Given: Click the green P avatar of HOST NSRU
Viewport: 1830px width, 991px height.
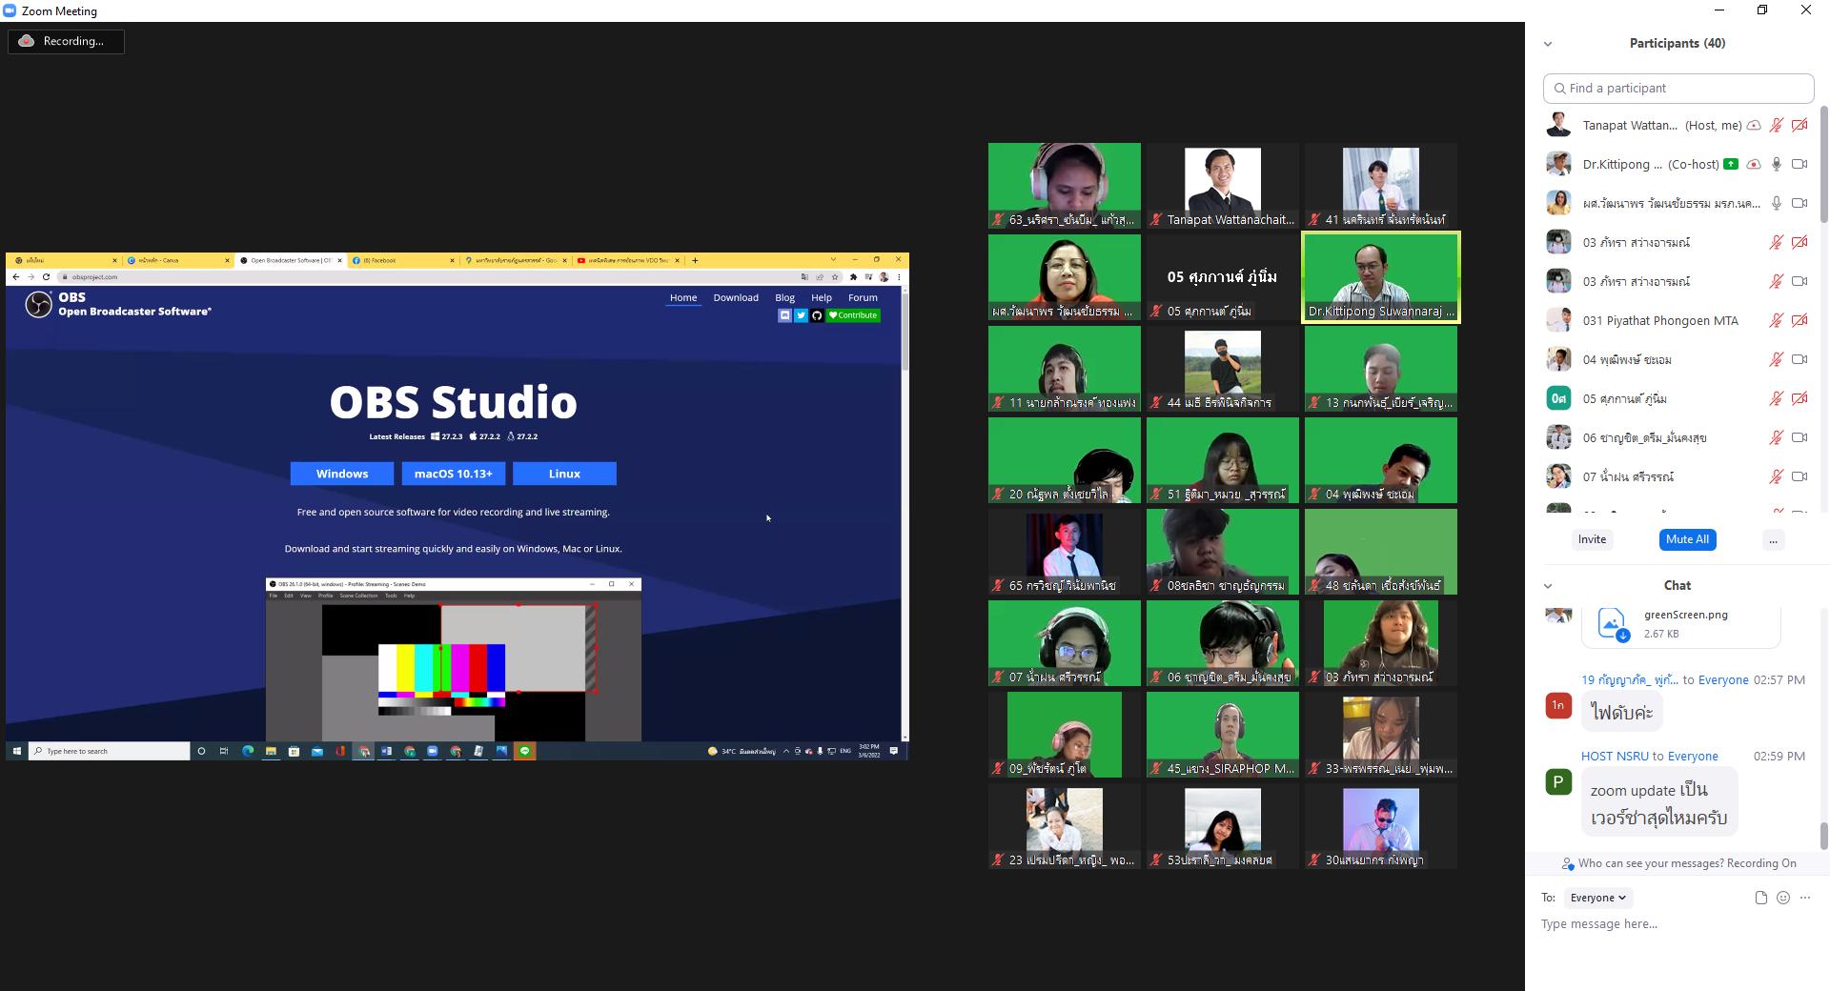Looking at the screenshot, I should [x=1558, y=782].
